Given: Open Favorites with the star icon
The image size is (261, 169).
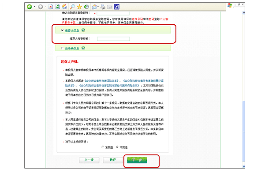Looking at the screenshot, I should [79, 7].
